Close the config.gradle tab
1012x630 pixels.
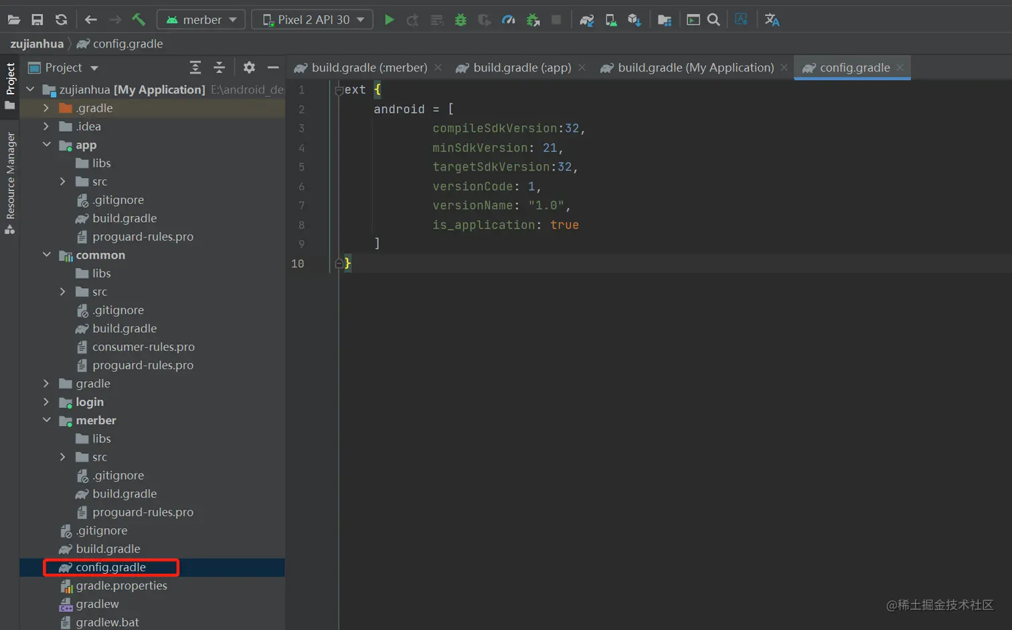(x=900, y=68)
